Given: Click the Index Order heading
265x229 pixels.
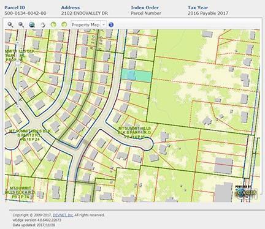Looking at the screenshot, I should coord(145,7).
